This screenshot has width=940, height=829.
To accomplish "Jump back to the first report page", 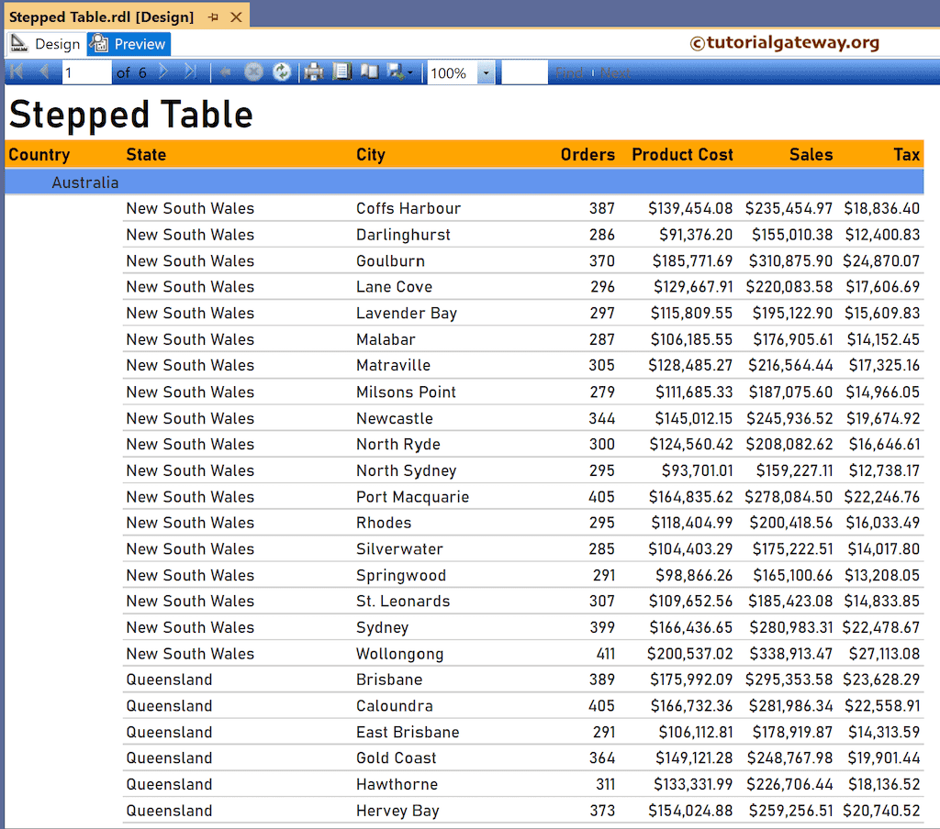I will [x=16, y=72].
